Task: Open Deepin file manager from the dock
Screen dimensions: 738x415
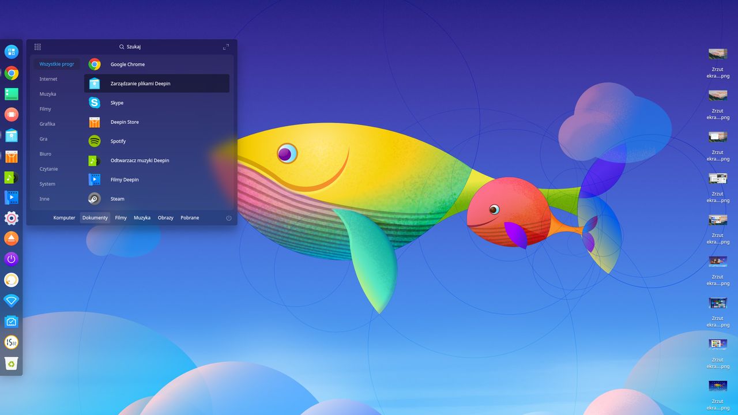Action: [x=12, y=135]
